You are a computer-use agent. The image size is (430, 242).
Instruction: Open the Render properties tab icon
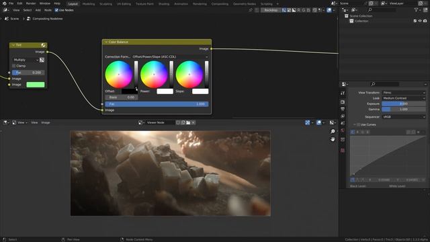[x=343, y=102]
